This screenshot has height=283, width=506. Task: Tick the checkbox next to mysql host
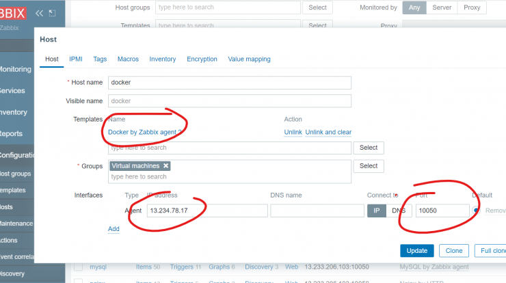coord(78,267)
